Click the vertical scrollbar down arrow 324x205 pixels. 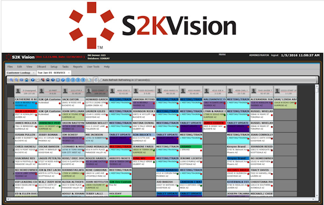317,195
